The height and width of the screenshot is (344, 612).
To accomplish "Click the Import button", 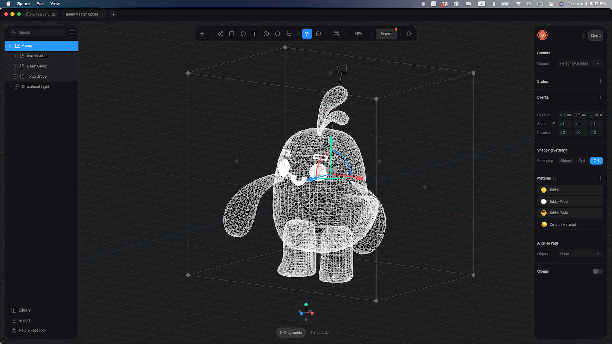I will pyautogui.click(x=21, y=320).
